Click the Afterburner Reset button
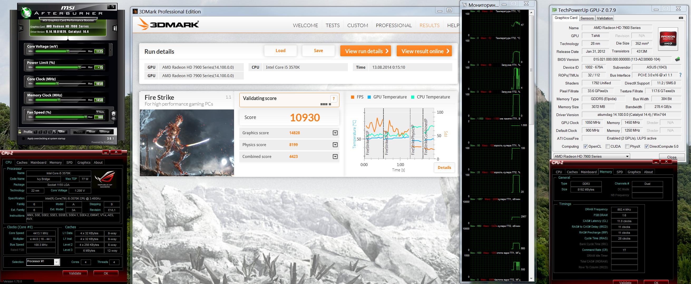Image resolution: width=691 pixels, height=284 pixels. pyautogui.click(x=92, y=132)
